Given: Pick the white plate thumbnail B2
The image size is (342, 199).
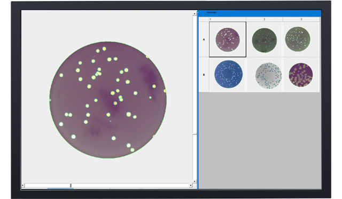Looking at the screenshot, I should pos(268,76).
